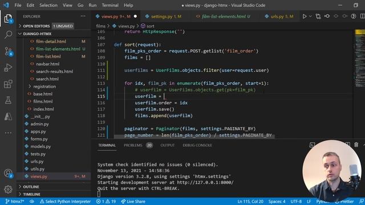This screenshot has height=205, width=365.
Task: Click the horizontal scrollbar under the code editor
Action: tap(194, 137)
